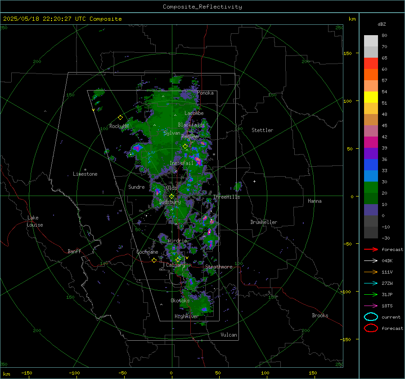
Task: Click the Sundre label
Action: click(136, 187)
